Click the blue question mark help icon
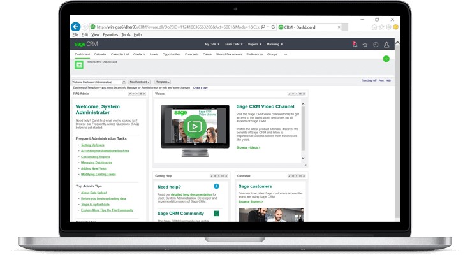Screen dimensions: 470x255 (x=216, y=186)
